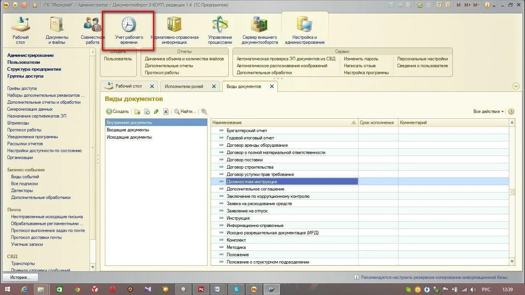Sort by the Наименование column header
This screenshot has width=525, height=295.
[x=284, y=123]
